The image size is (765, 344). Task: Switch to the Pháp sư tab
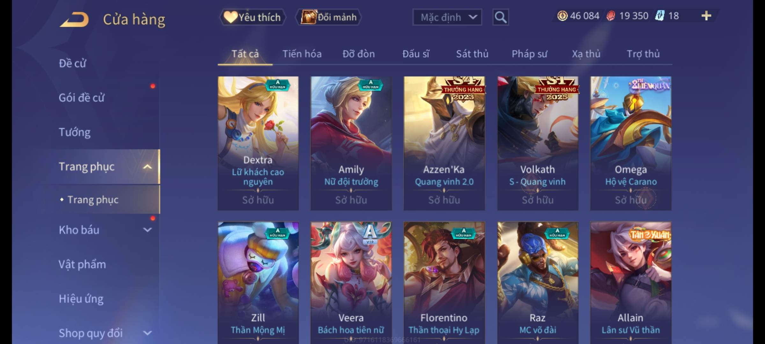[x=529, y=54]
